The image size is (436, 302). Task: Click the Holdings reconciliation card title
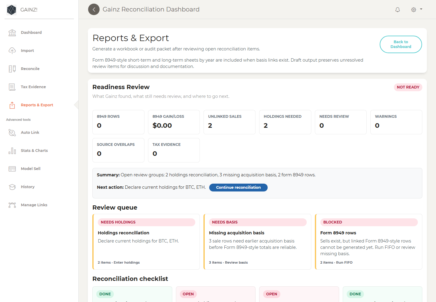124,233
